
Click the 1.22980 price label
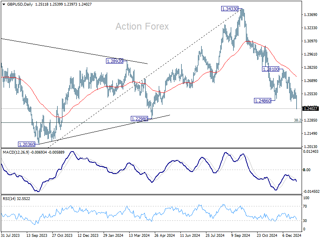(x=139, y=119)
